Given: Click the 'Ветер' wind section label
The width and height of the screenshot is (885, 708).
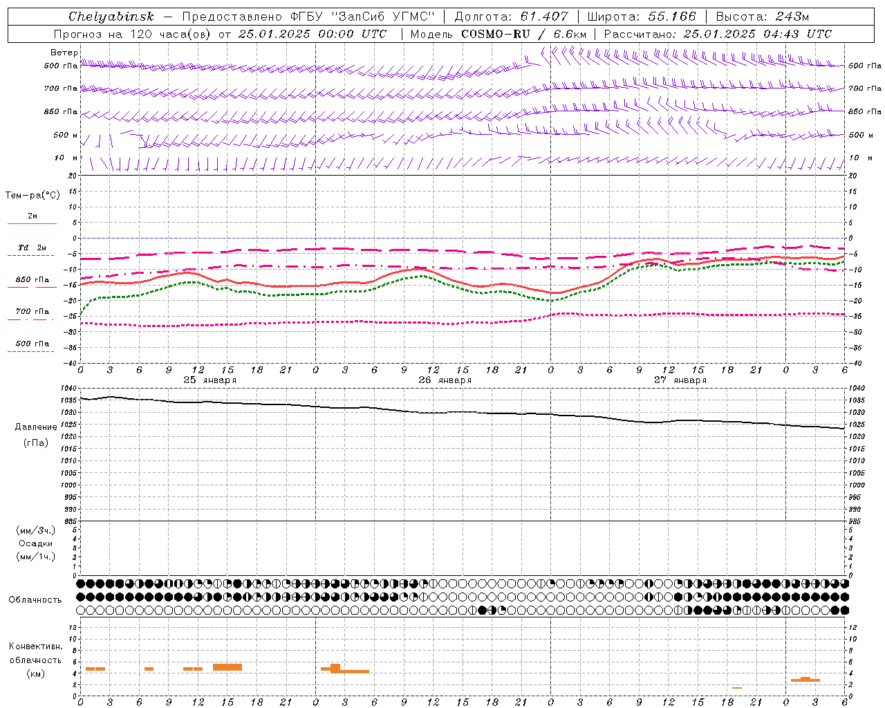Looking at the screenshot, I should [64, 53].
